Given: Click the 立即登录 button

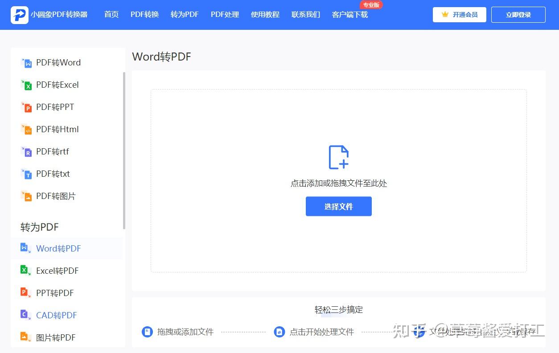Looking at the screenshot, I should click(518, 15).
